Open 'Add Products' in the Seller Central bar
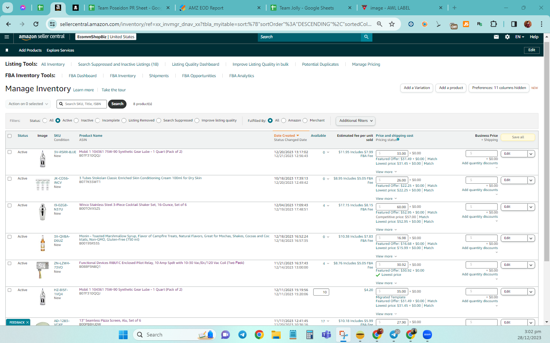550x343 pixels. [30, 50]
